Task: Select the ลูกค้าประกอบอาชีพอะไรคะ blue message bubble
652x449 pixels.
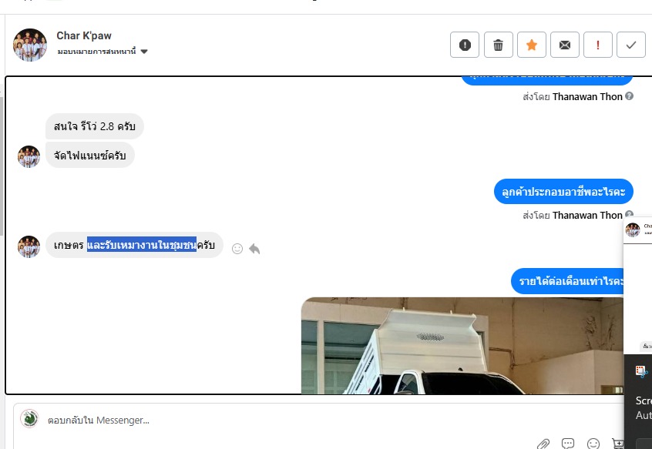Action: [x=563, y=192]
